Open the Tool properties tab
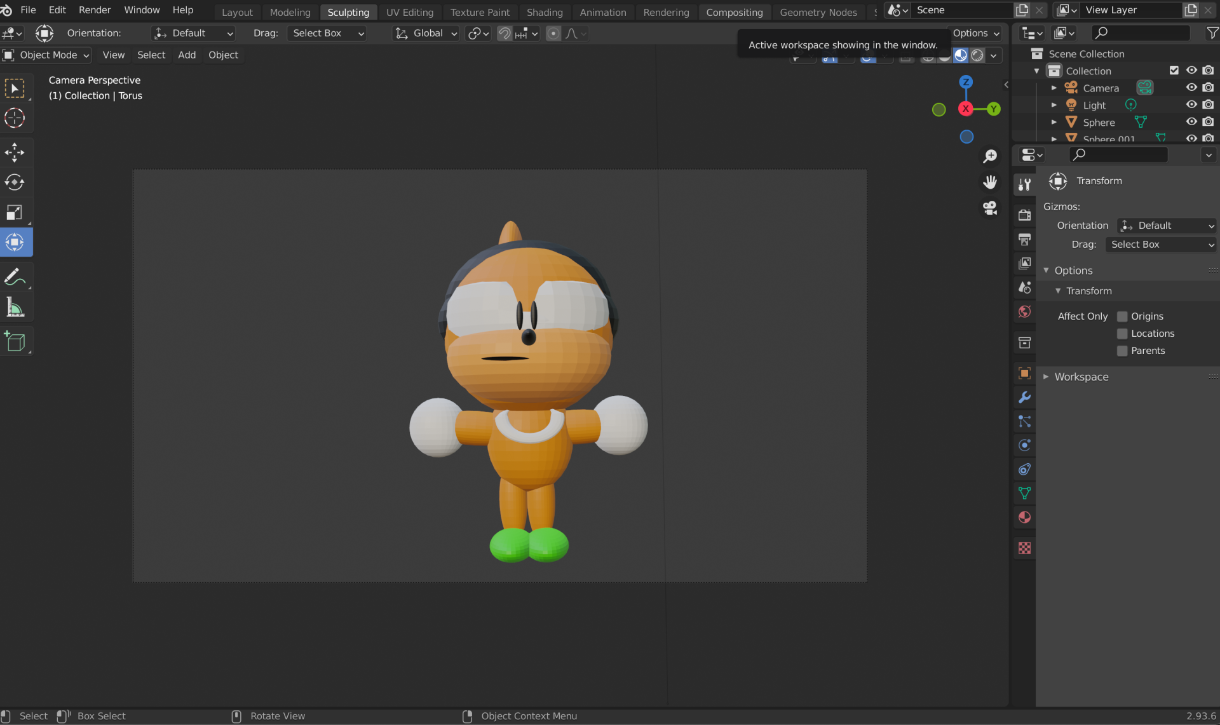The height and width of the screenshot is (725, 1220). (x=1024, y=184)
